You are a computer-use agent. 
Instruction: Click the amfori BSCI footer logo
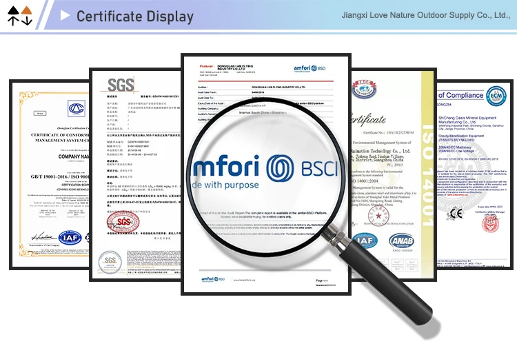(x=213, y=279)
